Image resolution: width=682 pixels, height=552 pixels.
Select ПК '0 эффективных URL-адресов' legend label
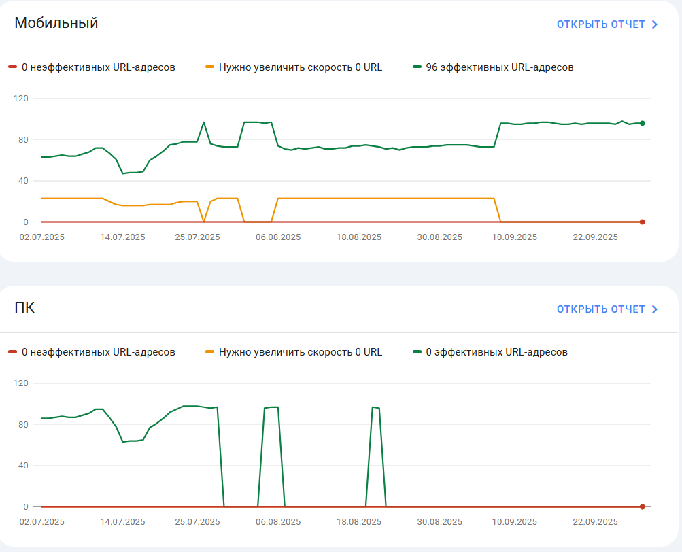(x=497, y=352)
